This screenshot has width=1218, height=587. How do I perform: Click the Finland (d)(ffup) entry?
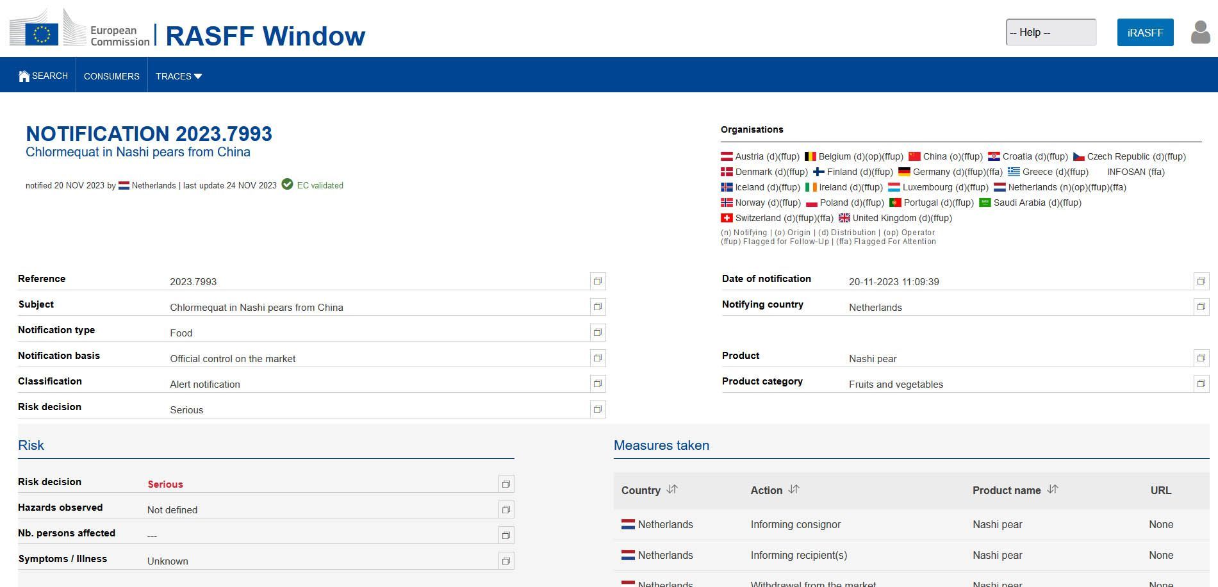click(853, 172)
